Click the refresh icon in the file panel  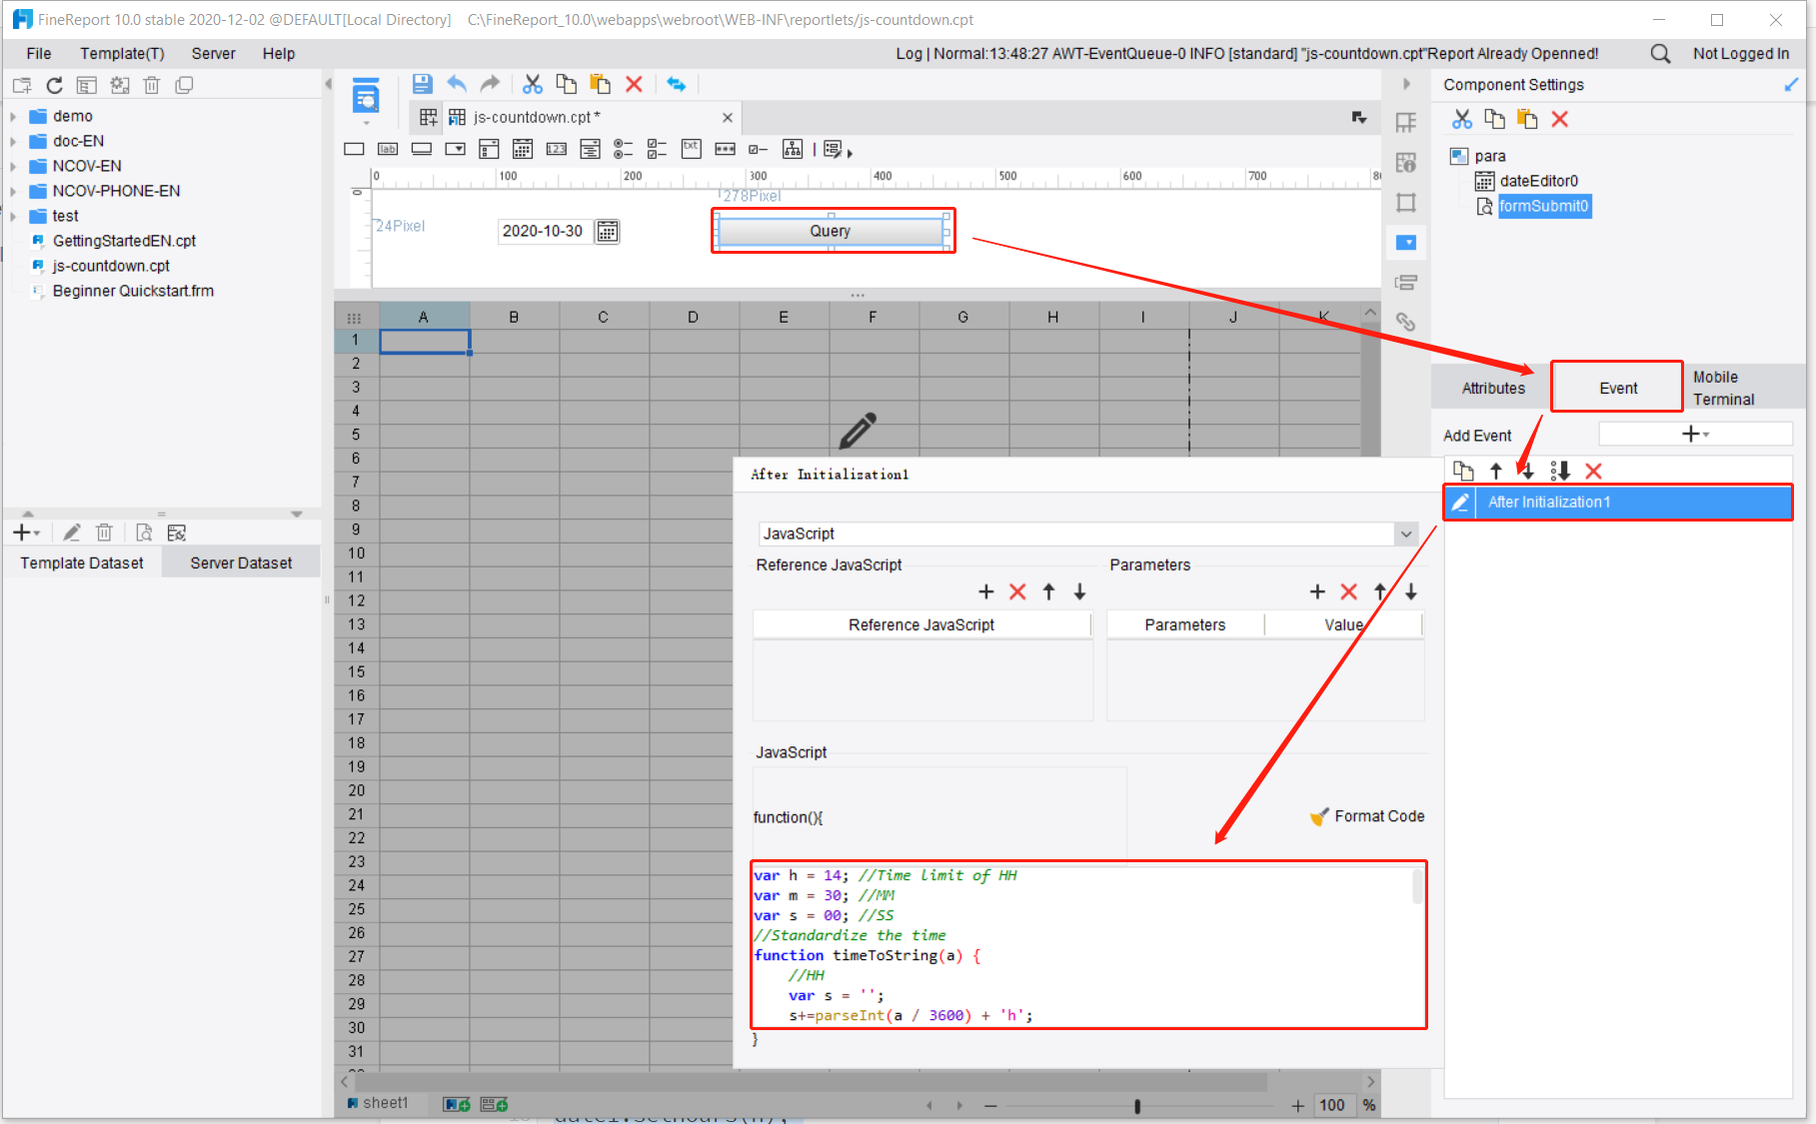point(55,86)
